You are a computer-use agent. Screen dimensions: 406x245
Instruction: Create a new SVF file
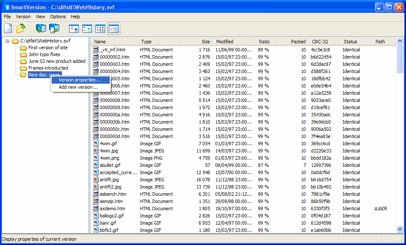click(x=8, y=28)
